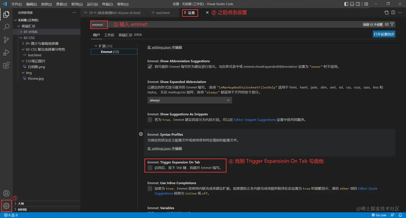The image size is (406, 218).
Task: Click top 在 settings.json 中编辑 link
Action: pyautogui.click(x=165, y=47)
